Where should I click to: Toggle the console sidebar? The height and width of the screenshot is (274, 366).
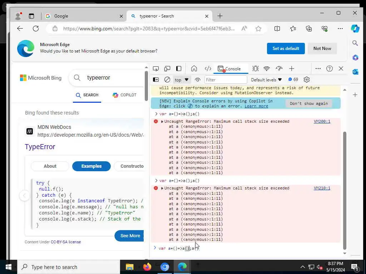point(156,80)
